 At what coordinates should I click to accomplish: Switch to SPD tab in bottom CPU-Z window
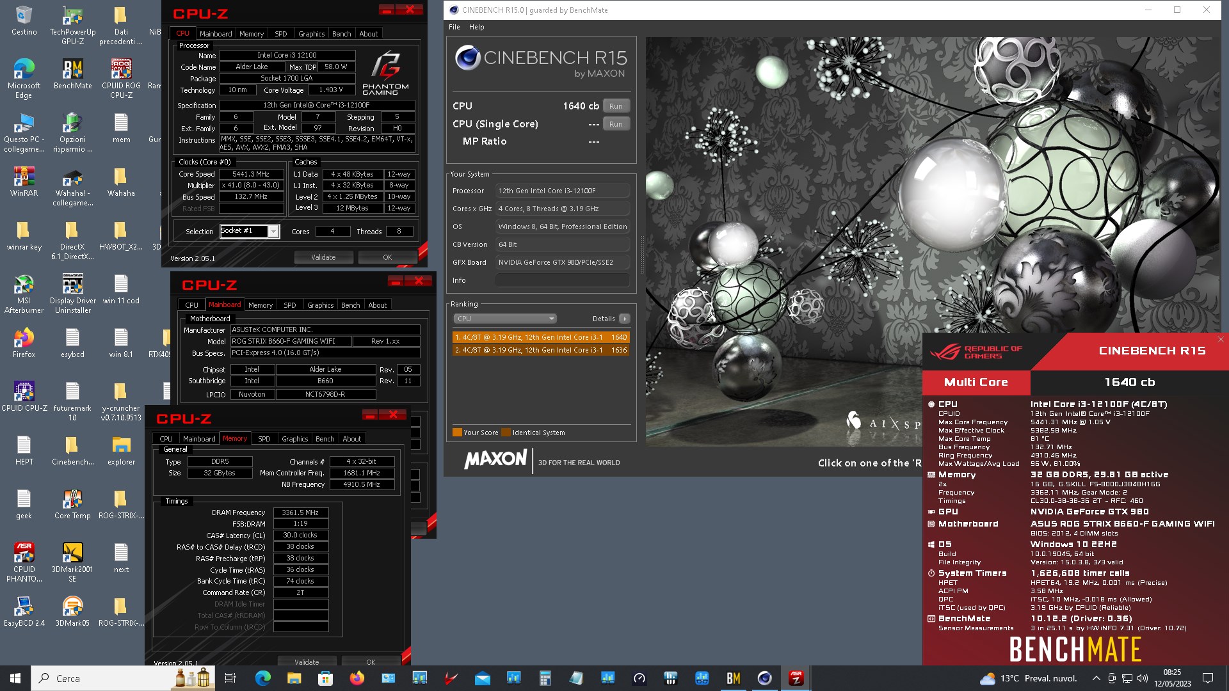pyautogui.click(x=264, y=439)
